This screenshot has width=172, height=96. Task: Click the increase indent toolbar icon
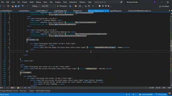tap(89, 6)
